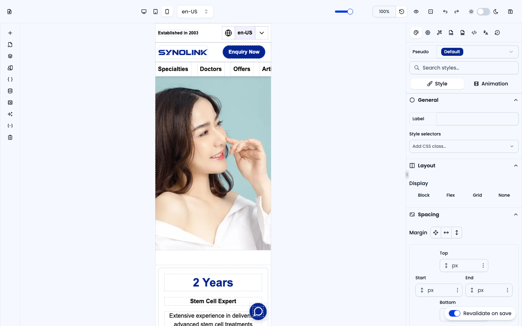Collapse the Spacing section
522x326 pixels.
coord(516,214)
